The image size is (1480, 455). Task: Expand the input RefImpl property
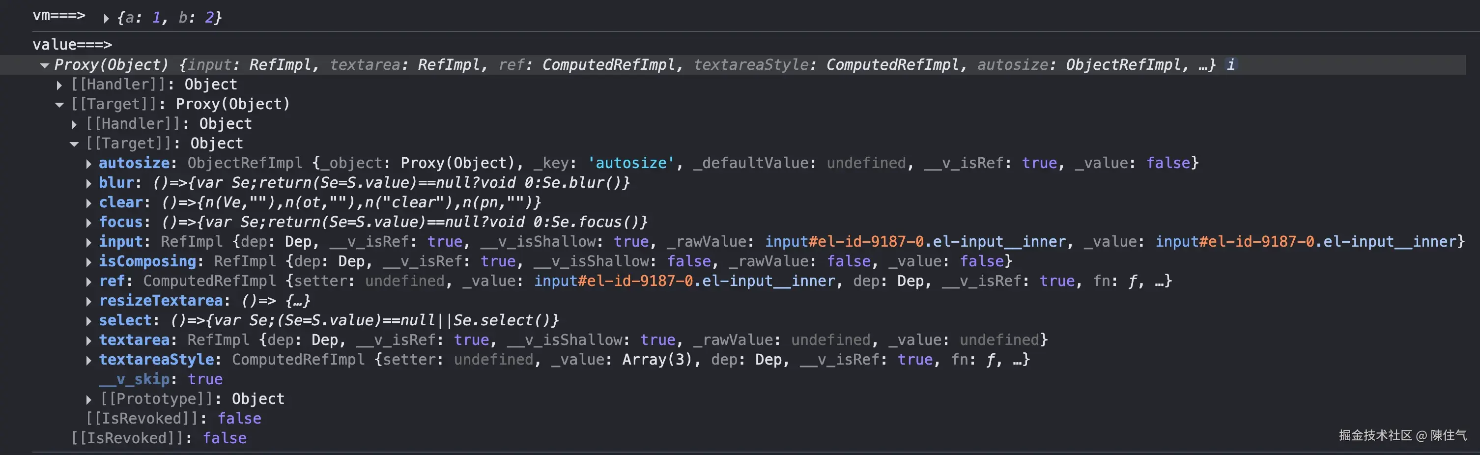pos(89,242)
